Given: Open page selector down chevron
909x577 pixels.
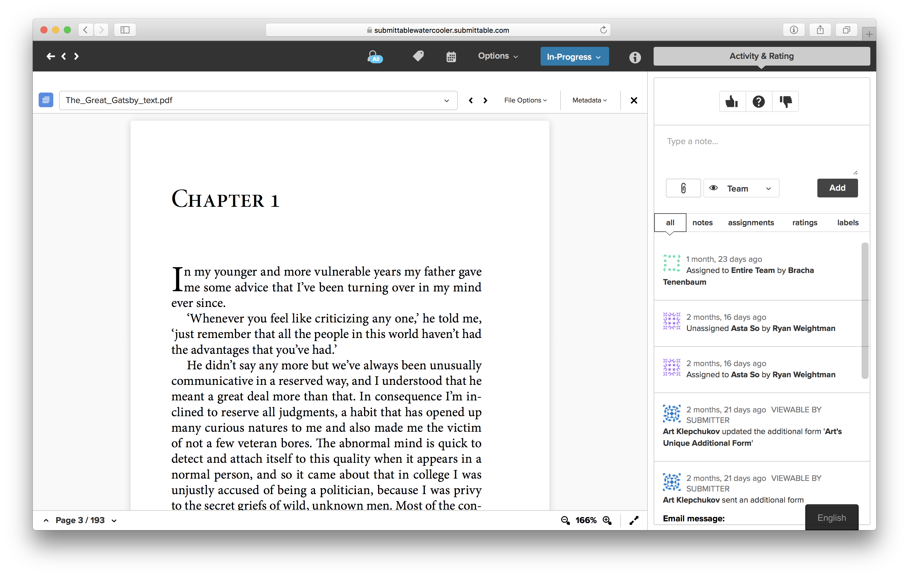Looking at the screenshot, I should pos(114,521).
